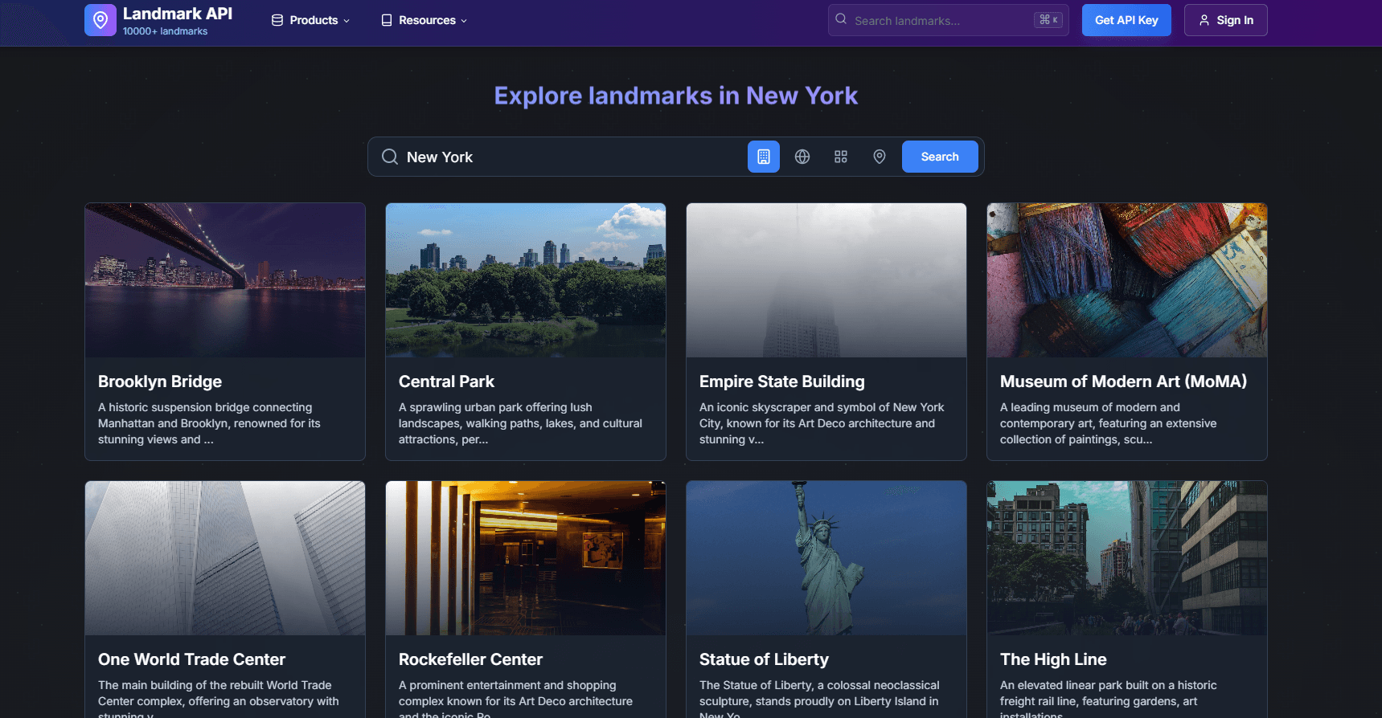Viewport: 1382px width, 718px height.
Task: Open the Museum of Modern Art photo
Action: (x=1127, y=280)
